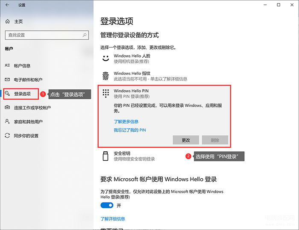Maximize the 设置 window
299x230 pixels.
pos(278,5)
